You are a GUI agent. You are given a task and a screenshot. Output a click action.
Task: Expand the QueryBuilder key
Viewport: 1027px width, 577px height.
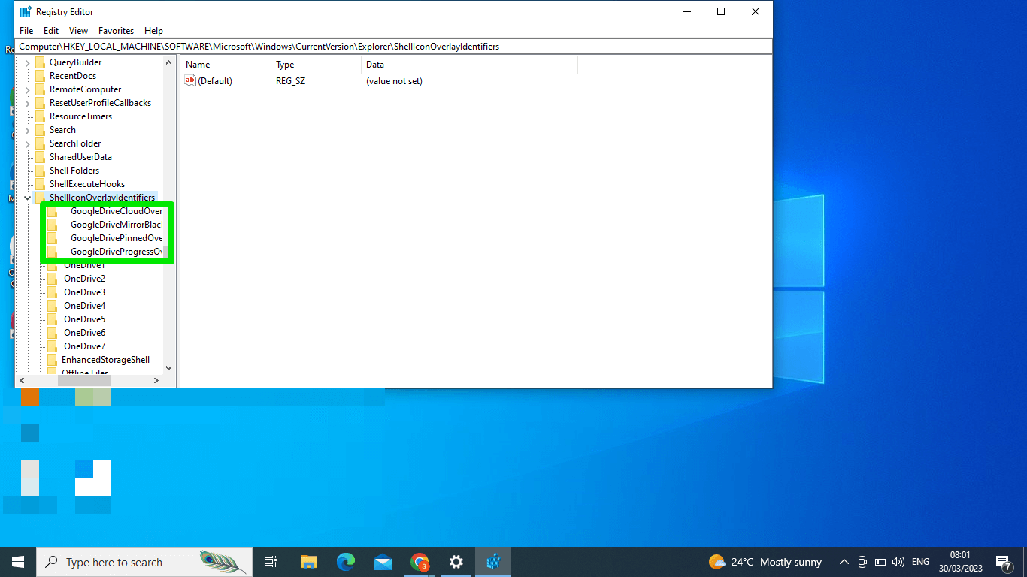(x=28, y=62)
